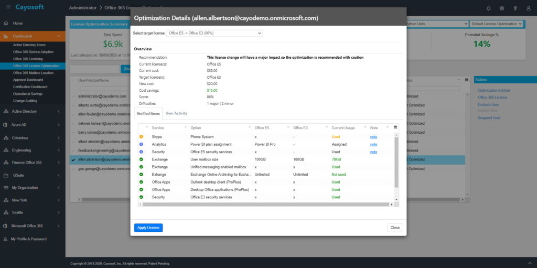Image resolution: width=537 pixels, height=268 pixels.
Task: Open Active Directory Users dashboard
Action: point(29,45)
